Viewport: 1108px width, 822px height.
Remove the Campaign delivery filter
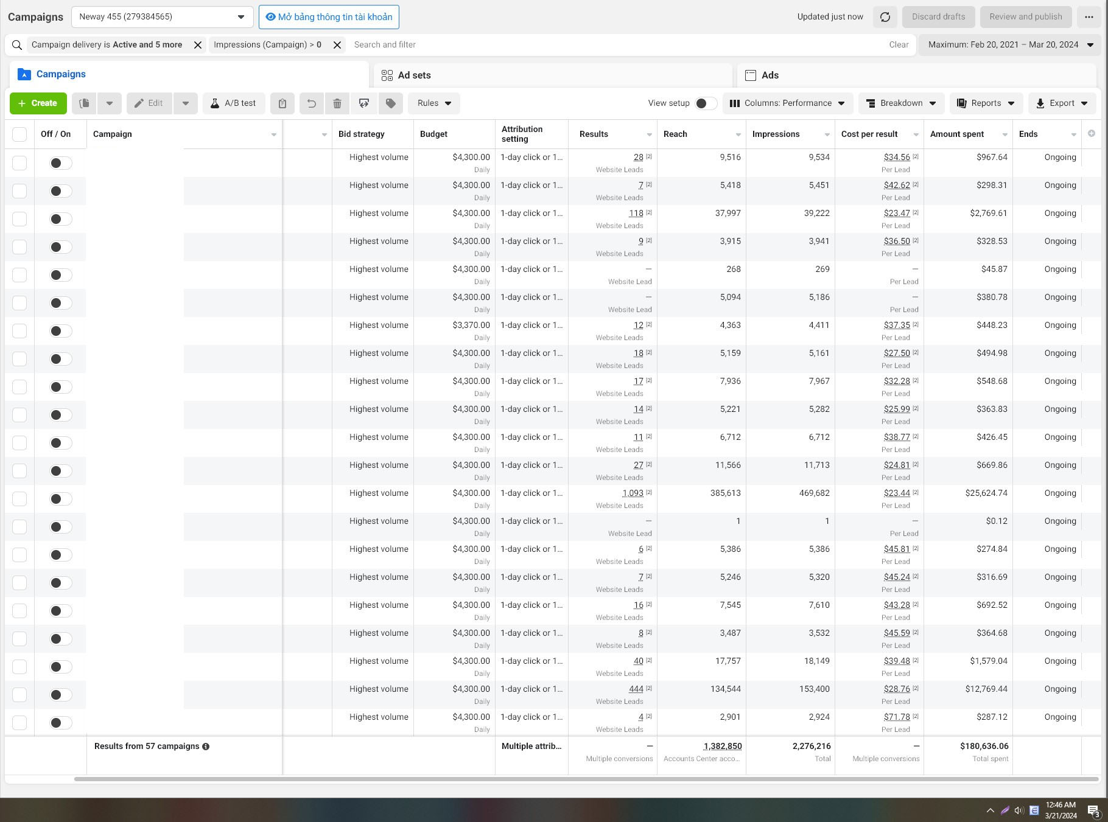point(198,45)
